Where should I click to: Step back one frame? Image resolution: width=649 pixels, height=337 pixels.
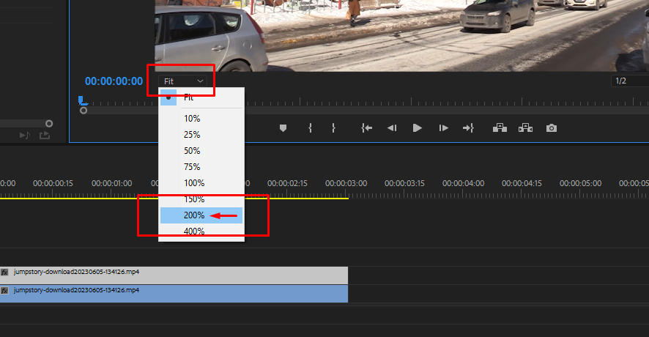392,128
